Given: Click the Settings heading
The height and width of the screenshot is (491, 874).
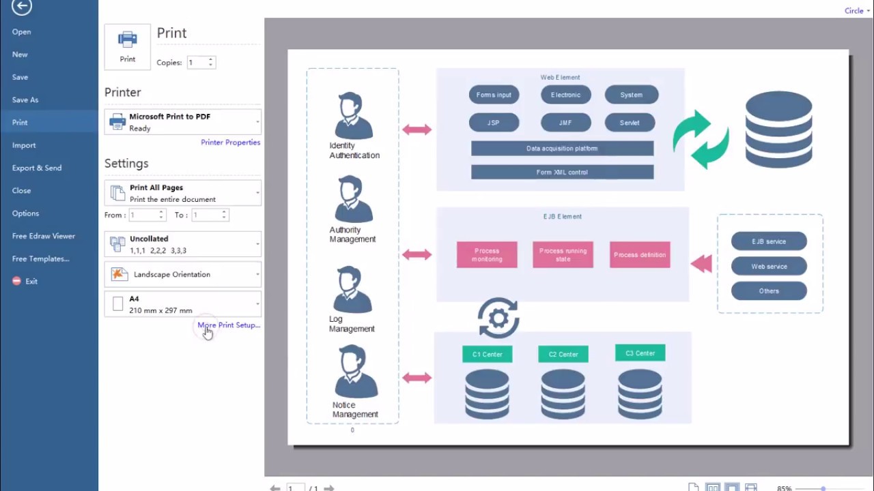Looking at the screenshot, I should tap(126, 164).
